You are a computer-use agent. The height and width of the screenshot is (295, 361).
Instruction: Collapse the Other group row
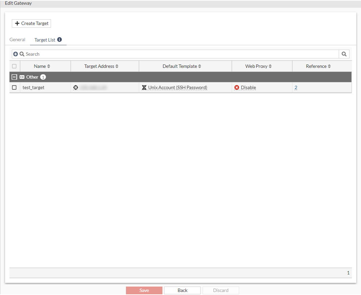[14, 77]
